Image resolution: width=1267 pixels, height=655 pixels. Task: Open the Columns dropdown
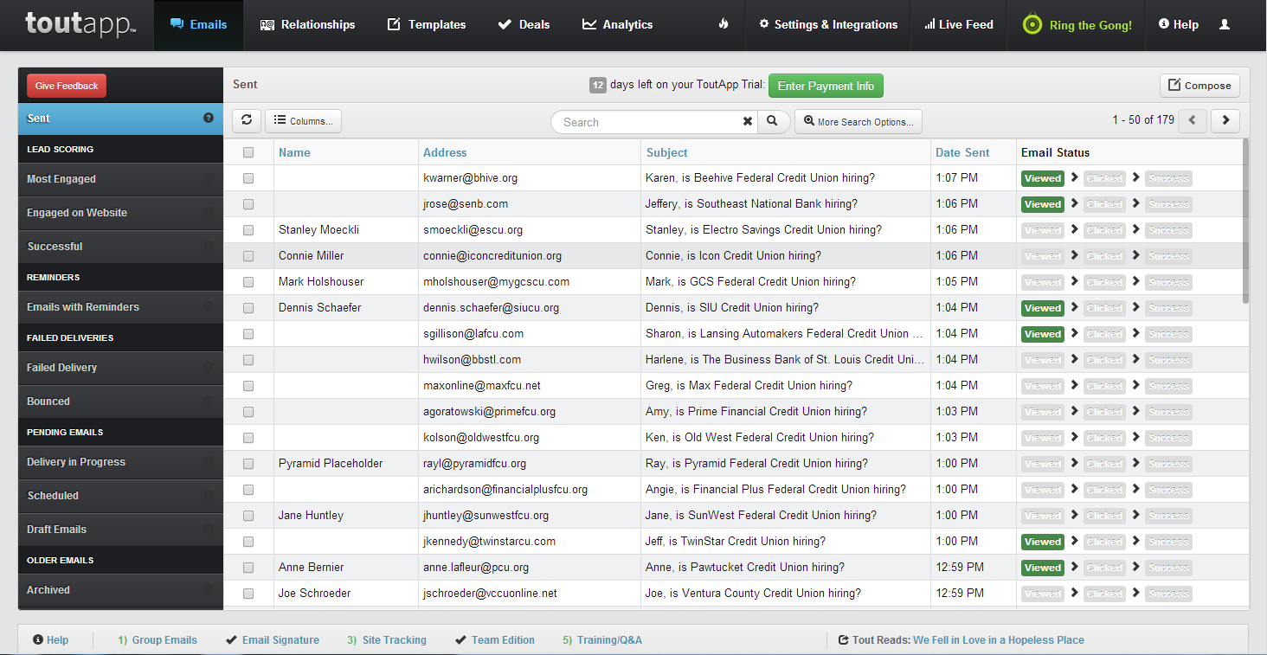pyautogui.click(x=303, y=121)
